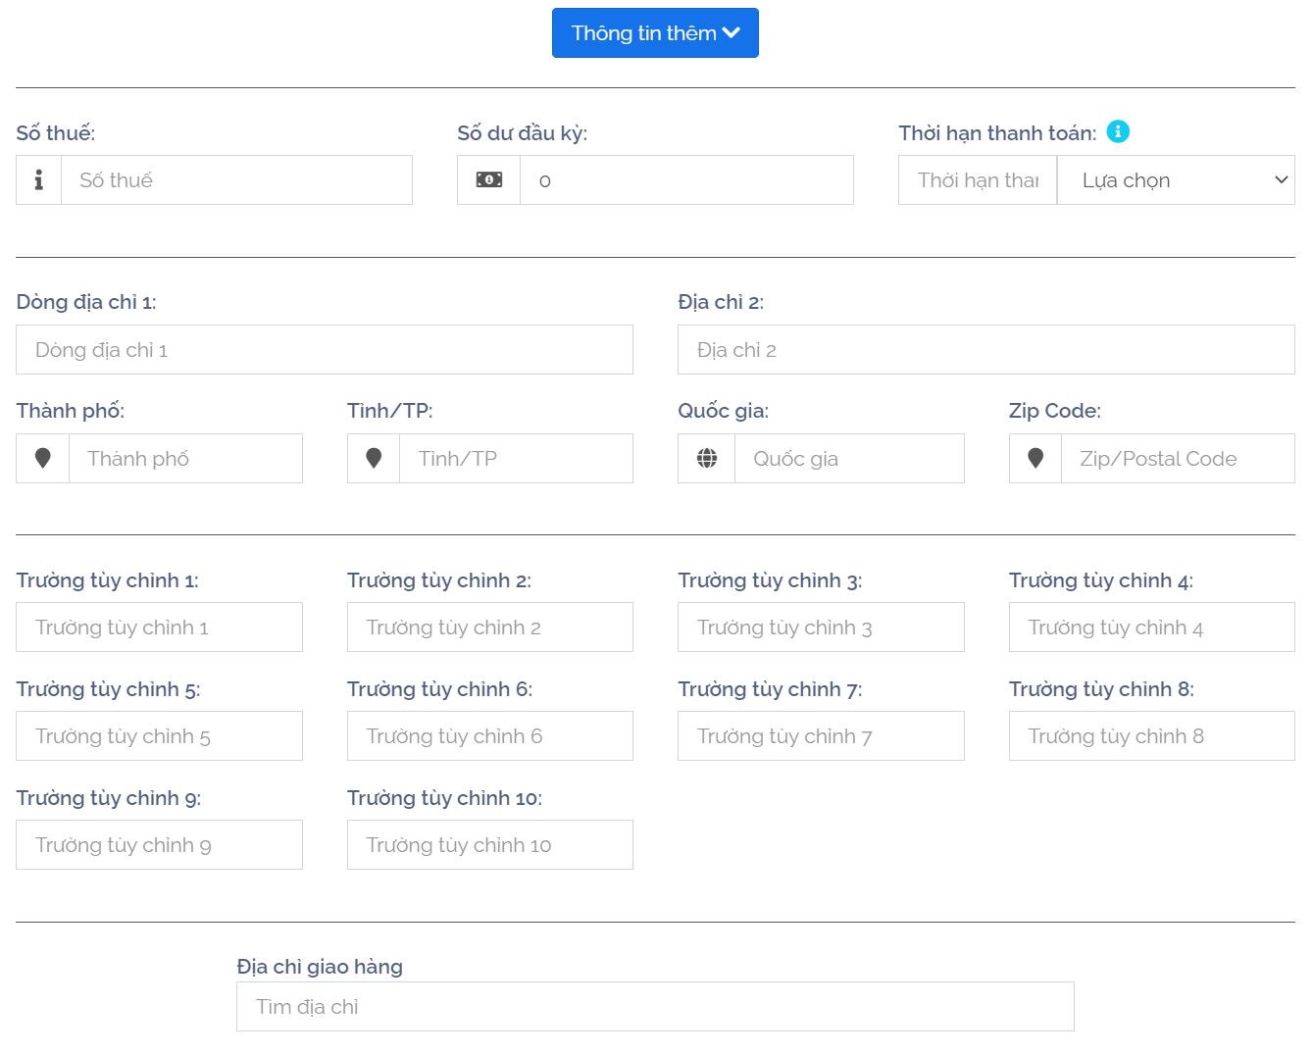
Task: Click the money icon for Số dư đầu kỳ
Action: (x=488, y=180)
